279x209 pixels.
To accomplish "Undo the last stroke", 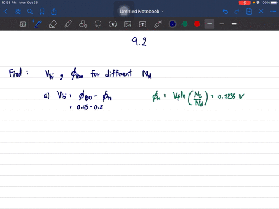I will pyautogui.click(x=225, y=12).
